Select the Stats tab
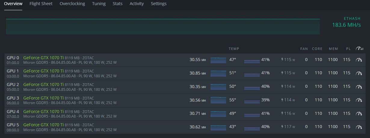Screen dimensions: 370x138 (x=117, y=4)
